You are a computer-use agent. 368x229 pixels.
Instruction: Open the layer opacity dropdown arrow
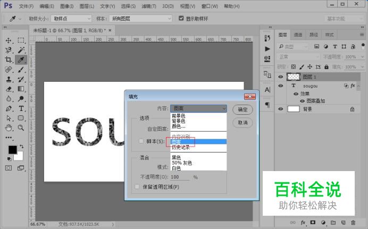(x=362, y=57)
